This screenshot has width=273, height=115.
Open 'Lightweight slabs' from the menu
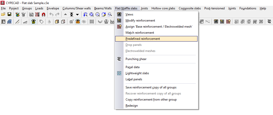[x=137, y=73]
